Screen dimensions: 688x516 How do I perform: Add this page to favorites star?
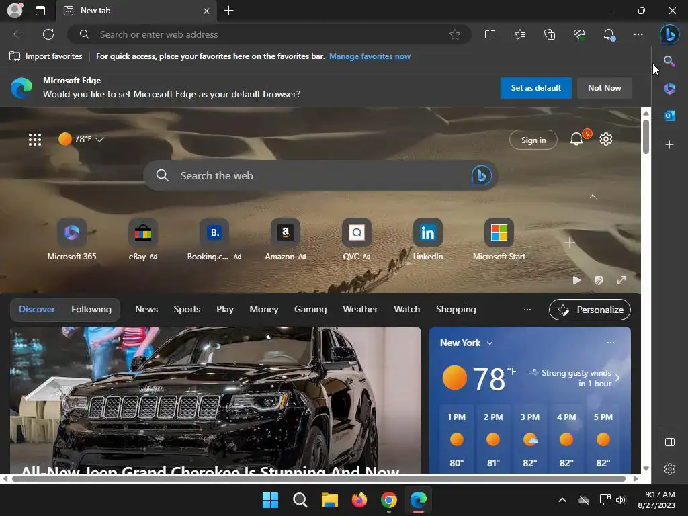[x=455, y=34]
